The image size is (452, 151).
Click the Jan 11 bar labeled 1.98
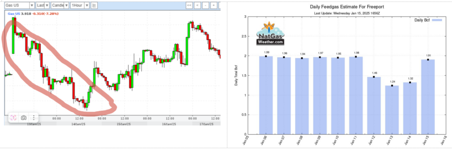[x=356, y=95]
